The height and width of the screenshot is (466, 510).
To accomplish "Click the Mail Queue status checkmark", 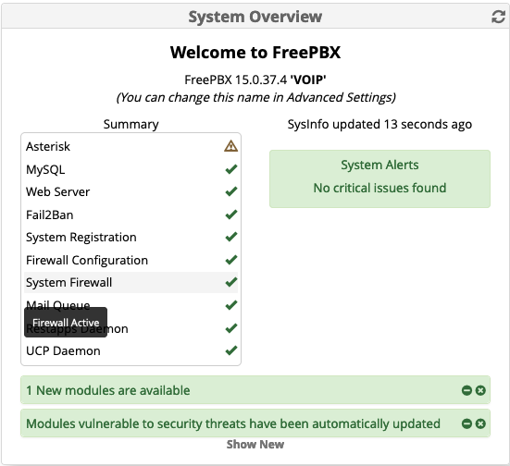I will pos(230,305).
